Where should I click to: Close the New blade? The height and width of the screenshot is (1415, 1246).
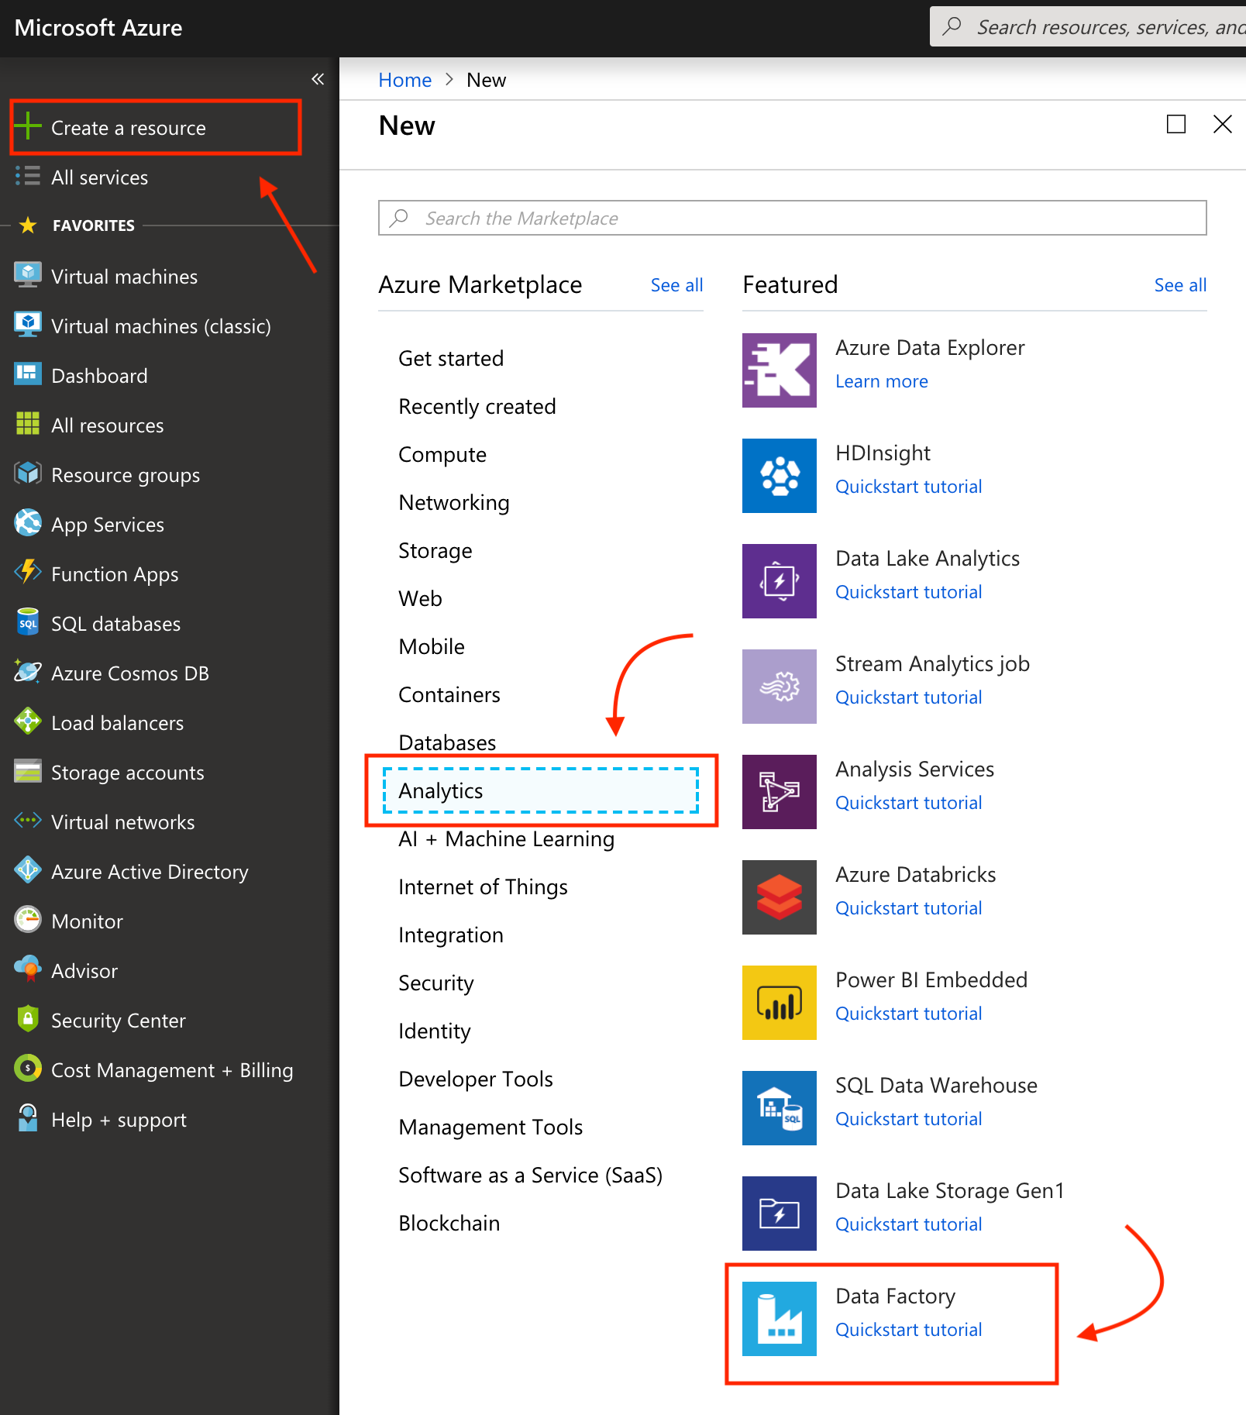click(1222, 124)
